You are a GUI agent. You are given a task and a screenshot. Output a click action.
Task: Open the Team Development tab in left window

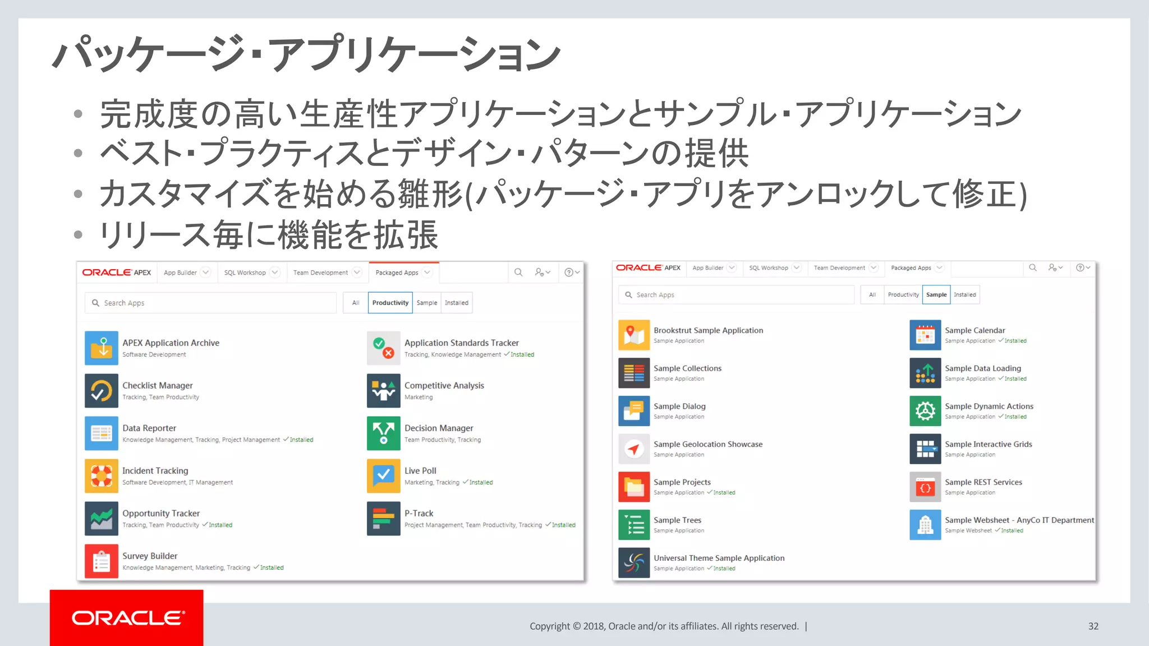coord(320,273)
